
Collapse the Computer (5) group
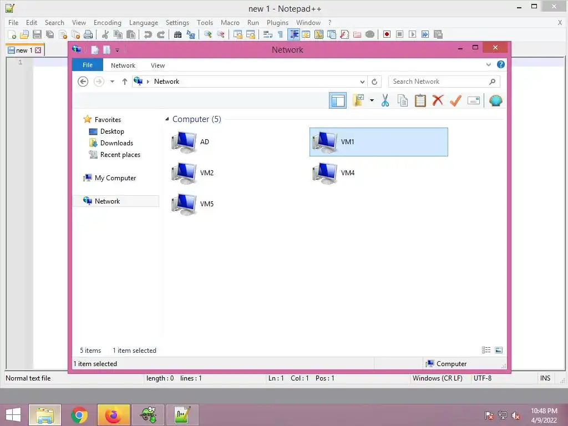tap(167, 119)
